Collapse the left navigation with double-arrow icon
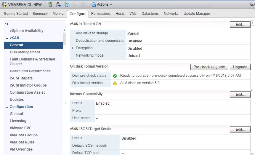This screenshot has height=155, width=255. pos(7,24)
